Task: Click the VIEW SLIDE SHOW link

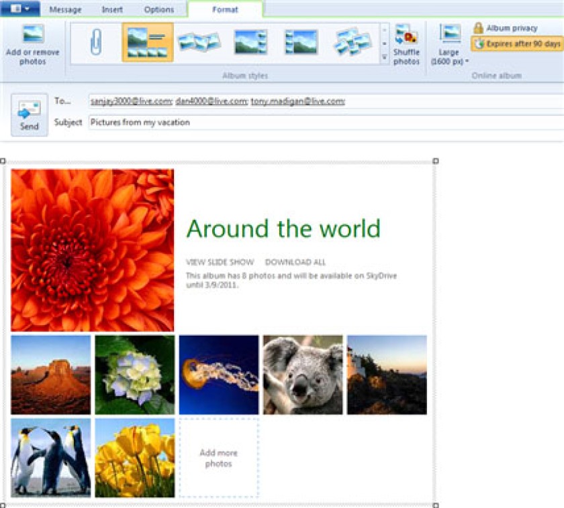Action: click(220, 262)
